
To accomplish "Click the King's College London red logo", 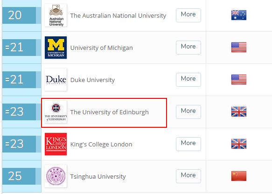I will [56, 144].
